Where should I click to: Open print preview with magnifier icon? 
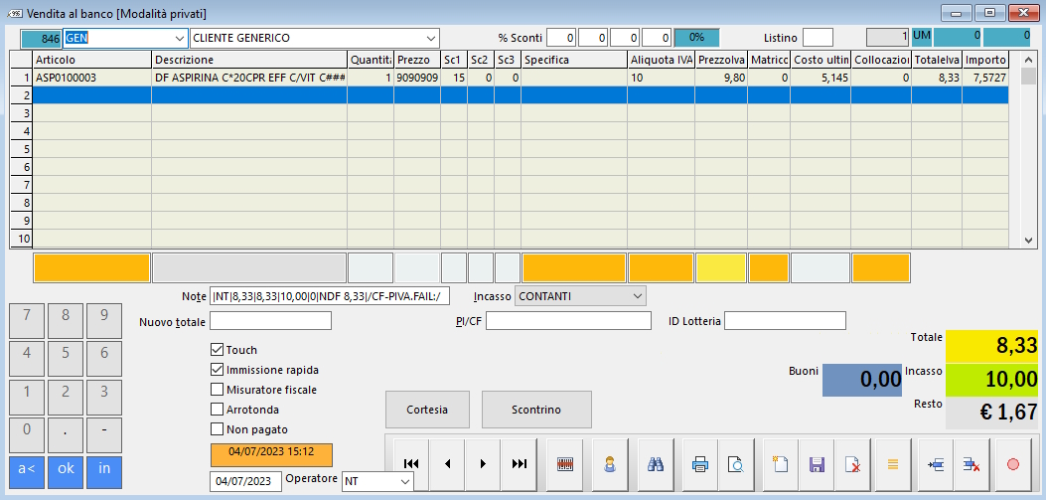[x=736, y=463]
